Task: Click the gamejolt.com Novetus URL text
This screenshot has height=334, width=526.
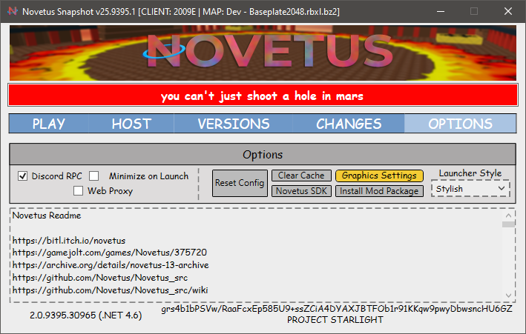Action: point(110,253)
